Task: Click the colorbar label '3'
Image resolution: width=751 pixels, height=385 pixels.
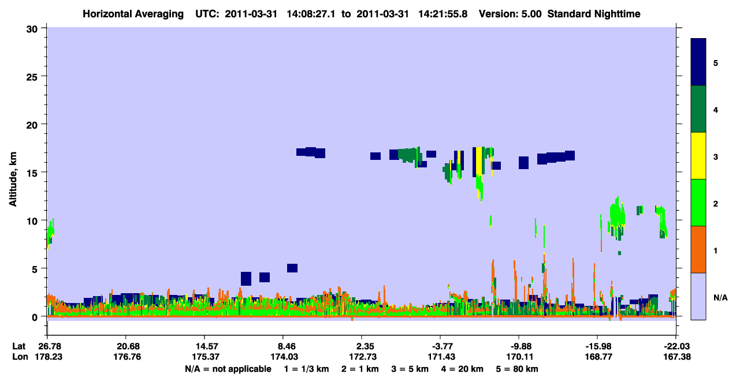Action: click(716, 156)
